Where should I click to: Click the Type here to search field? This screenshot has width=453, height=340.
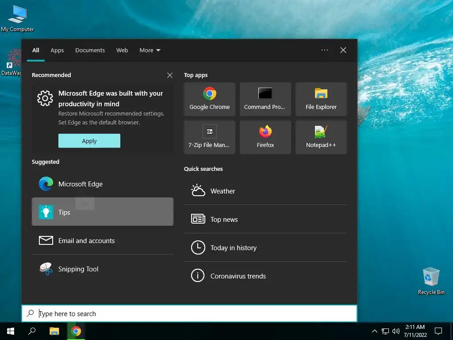[189, 313]
